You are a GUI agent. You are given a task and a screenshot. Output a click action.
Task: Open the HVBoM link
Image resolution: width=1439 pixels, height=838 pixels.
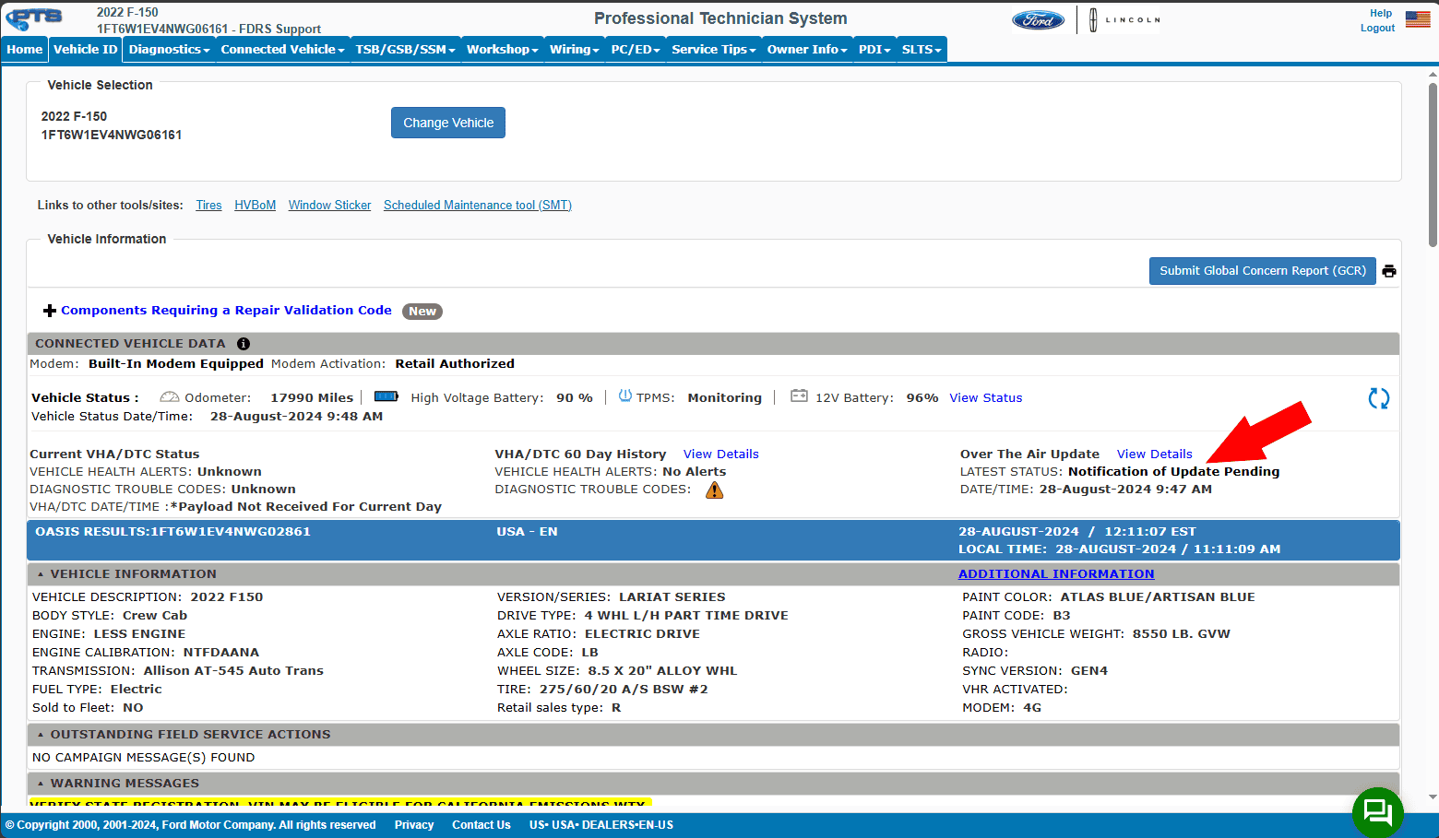255,206
